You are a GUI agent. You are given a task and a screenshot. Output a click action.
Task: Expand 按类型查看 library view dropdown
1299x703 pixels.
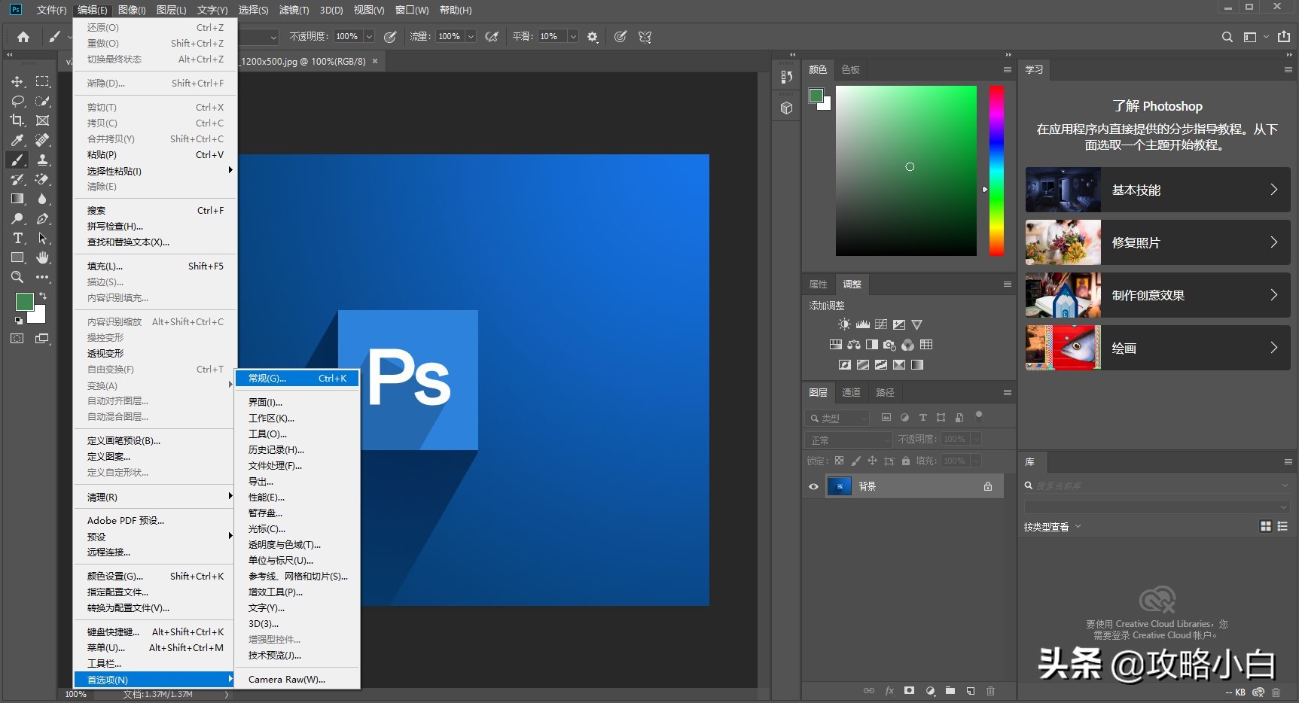1052,527
